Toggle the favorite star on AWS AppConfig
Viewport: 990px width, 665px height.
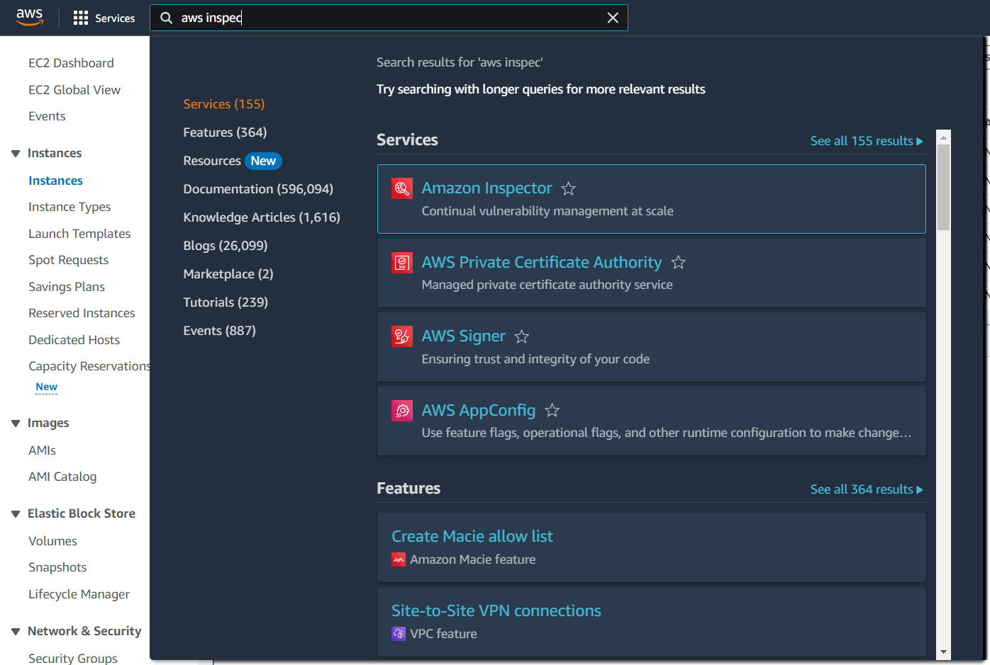552,410
